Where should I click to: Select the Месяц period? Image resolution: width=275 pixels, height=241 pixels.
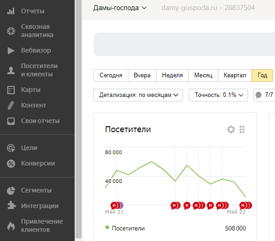(x=203, y=75)
